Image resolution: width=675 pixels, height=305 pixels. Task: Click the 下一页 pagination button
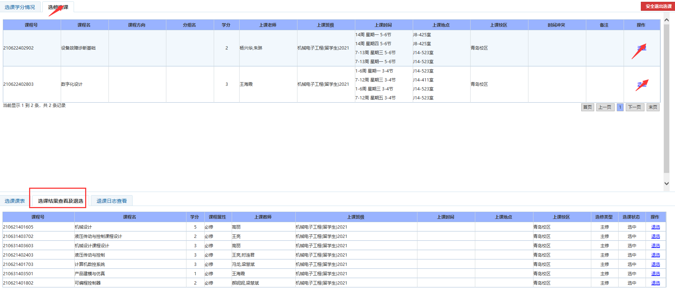pos(634,107)
